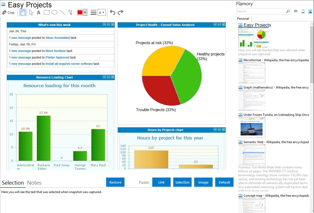Click the blue upward arrow icon
This screenshot has height=213, width=314.
[x=310, y=11]
